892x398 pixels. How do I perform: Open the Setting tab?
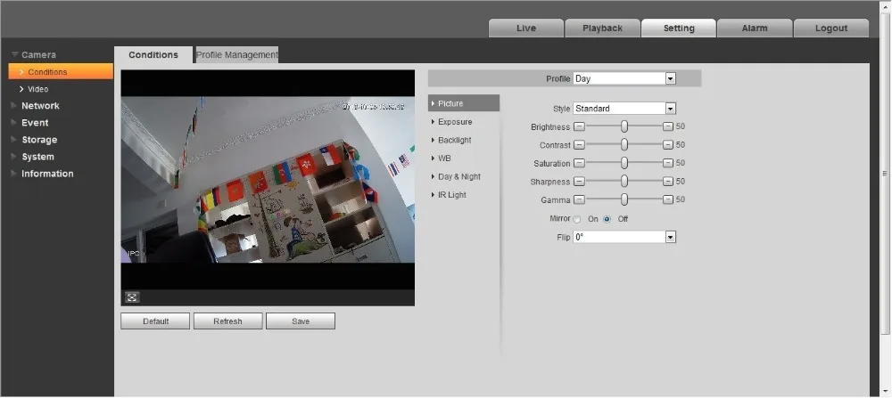[x=679, y=28]
